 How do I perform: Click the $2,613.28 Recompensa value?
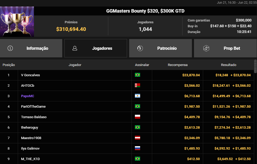(x=192, y=128)
